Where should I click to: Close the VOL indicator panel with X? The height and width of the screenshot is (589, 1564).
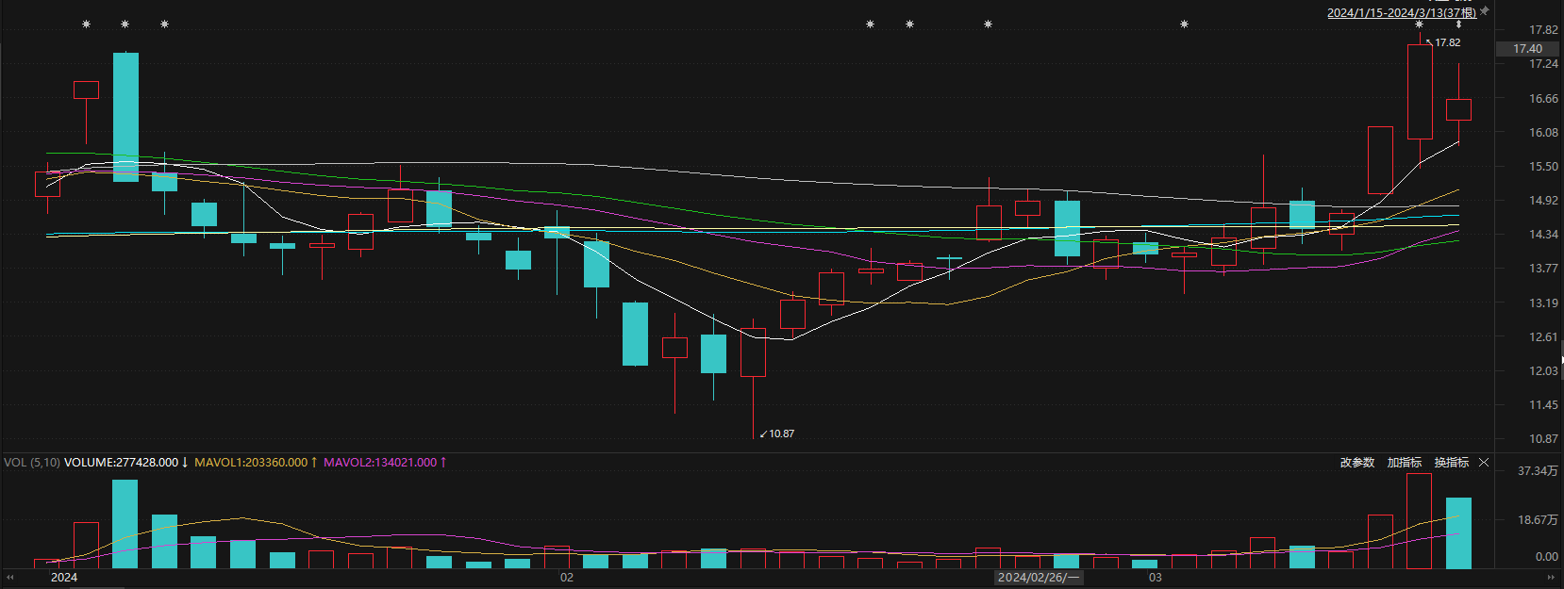pos(1484,463)
